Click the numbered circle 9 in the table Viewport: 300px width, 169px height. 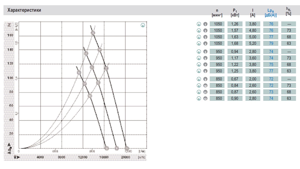(205, 79)
